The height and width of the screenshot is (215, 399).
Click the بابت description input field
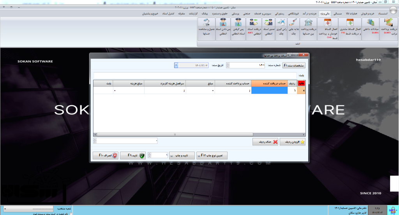click(195, 75)
